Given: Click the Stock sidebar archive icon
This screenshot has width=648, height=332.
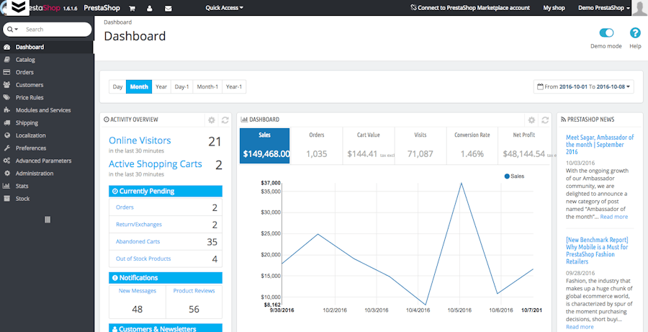Looking at the screenshot, I should pos(6,199).
